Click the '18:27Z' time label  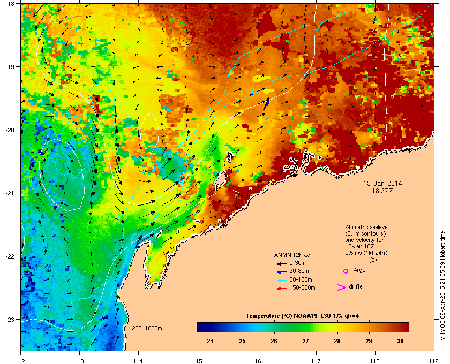[x=382, y=191]
